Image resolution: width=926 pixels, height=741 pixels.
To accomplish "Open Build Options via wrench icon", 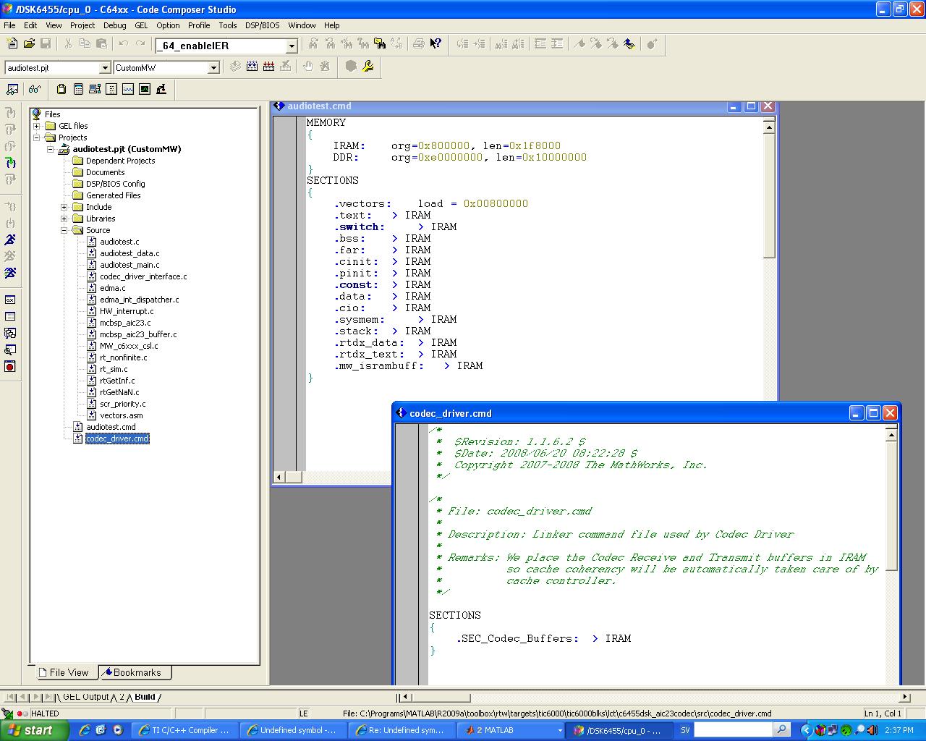I will coord(368,67).
